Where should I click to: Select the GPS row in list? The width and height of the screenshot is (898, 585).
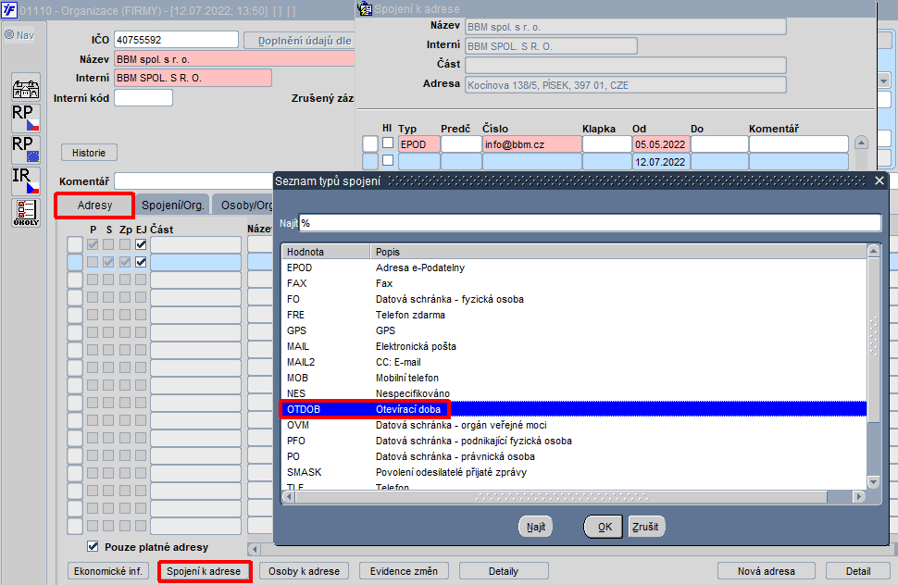pos(575,330)
